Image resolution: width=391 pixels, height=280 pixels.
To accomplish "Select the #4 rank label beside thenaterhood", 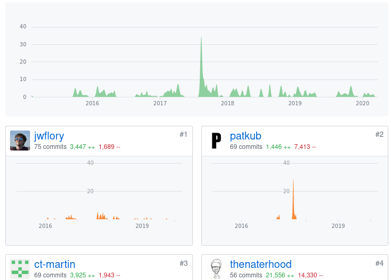I will [x=379, y=263].
